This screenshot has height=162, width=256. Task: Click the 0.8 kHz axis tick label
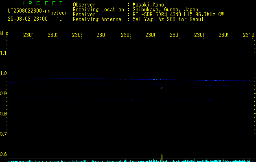tap(3, 113)
